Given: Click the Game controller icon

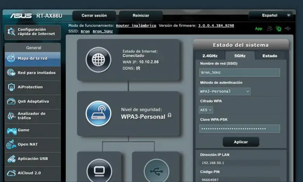Looking at the screenshot, I should point(12,131).
